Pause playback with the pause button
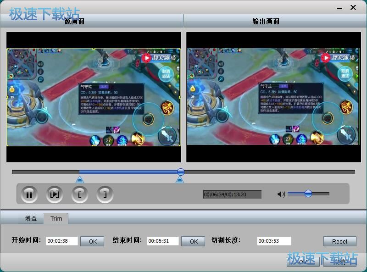367x272 pixels. 29,194
